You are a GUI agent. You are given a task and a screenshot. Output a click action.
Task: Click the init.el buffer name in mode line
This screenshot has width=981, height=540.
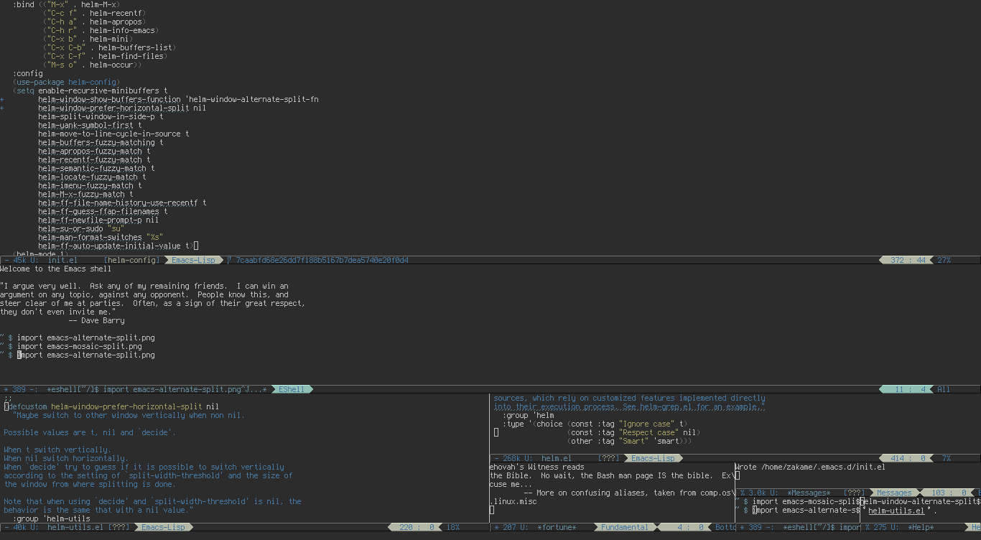(62, 260)
